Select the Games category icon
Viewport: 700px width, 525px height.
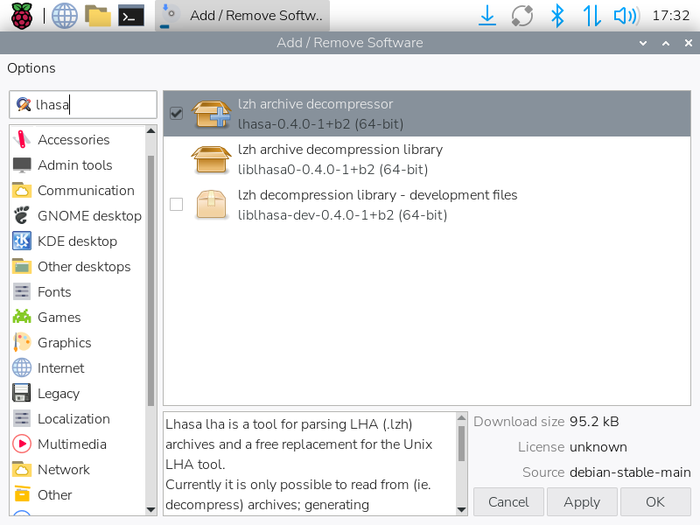point(22,318)
